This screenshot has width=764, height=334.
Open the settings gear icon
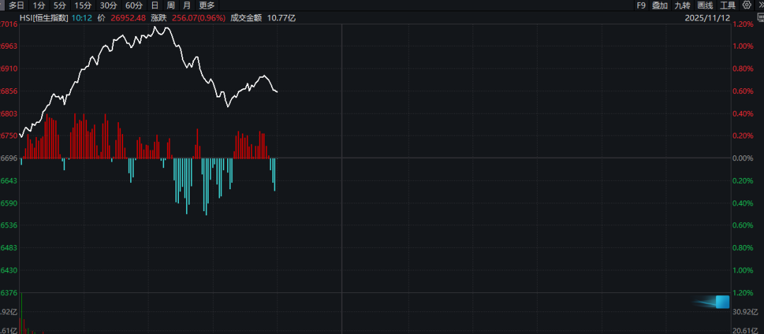click(746, 5)
